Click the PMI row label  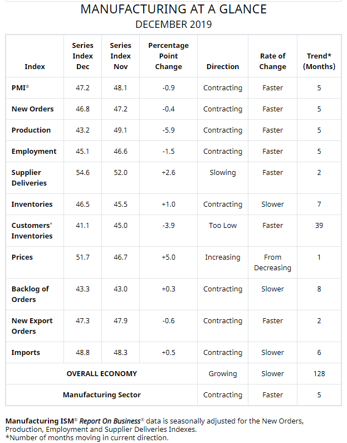(x=20, y=88)
